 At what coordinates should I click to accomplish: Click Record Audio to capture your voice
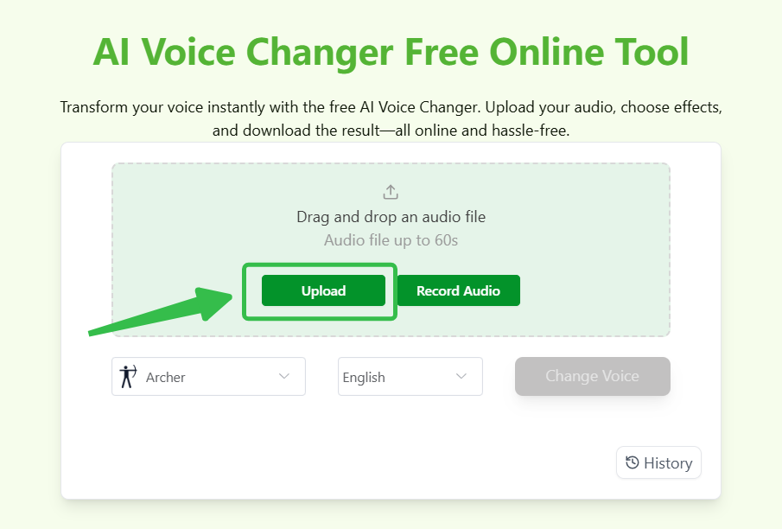click(458, 290)
